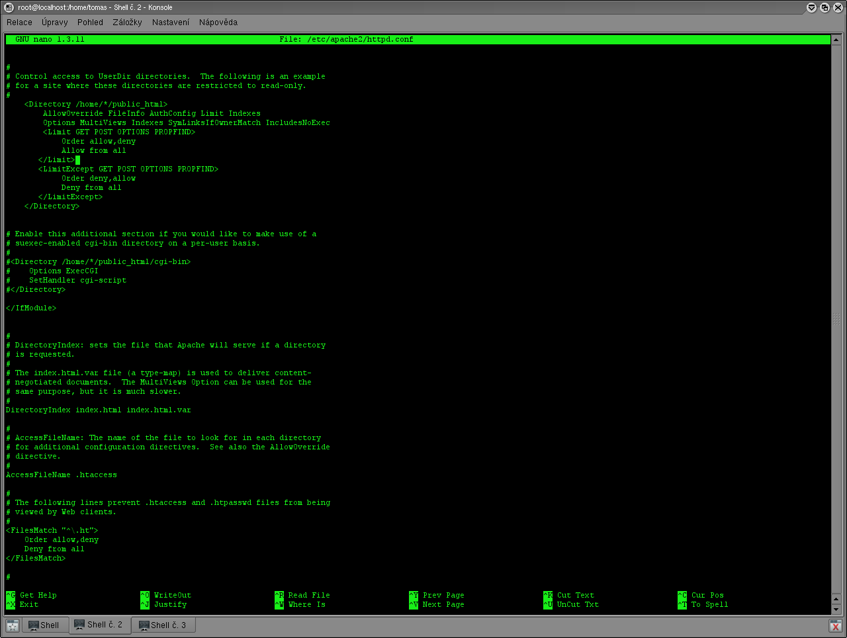Image resolution: width=847 pixels, height=638 pixels.
Task: Click the '^W Where Is' nano shortcut
Action: click(x=300, y=605)
